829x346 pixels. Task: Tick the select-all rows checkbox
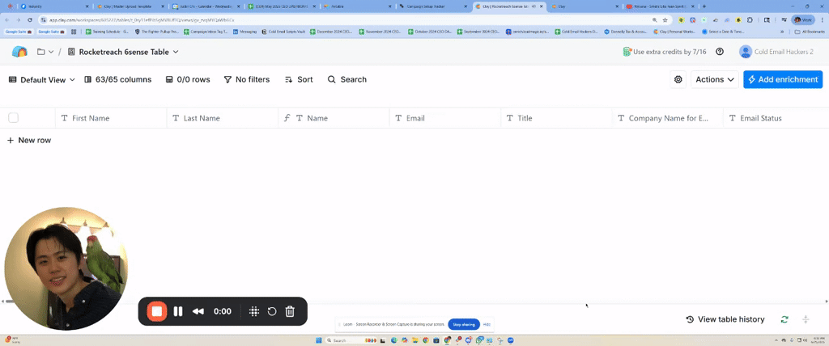point(13,118)
